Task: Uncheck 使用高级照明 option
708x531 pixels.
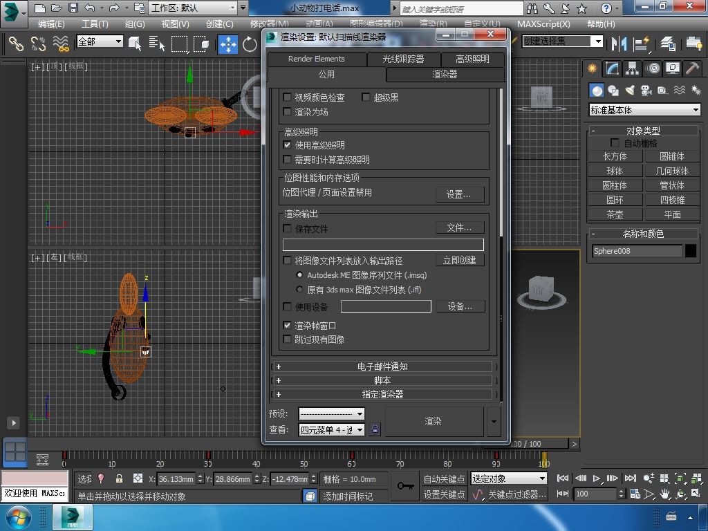Action: 287,145
